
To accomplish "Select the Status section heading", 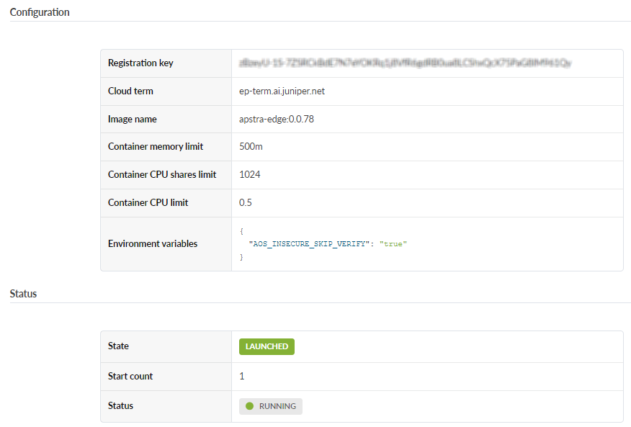I will (x=23, y=294).
